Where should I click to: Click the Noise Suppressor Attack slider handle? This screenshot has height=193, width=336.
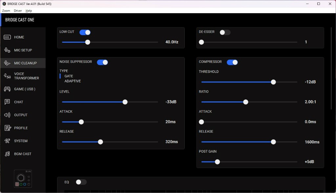click(x=81, y=122)
